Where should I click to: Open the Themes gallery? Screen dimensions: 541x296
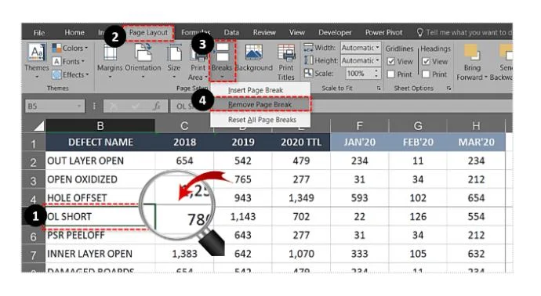click(37, 61)
